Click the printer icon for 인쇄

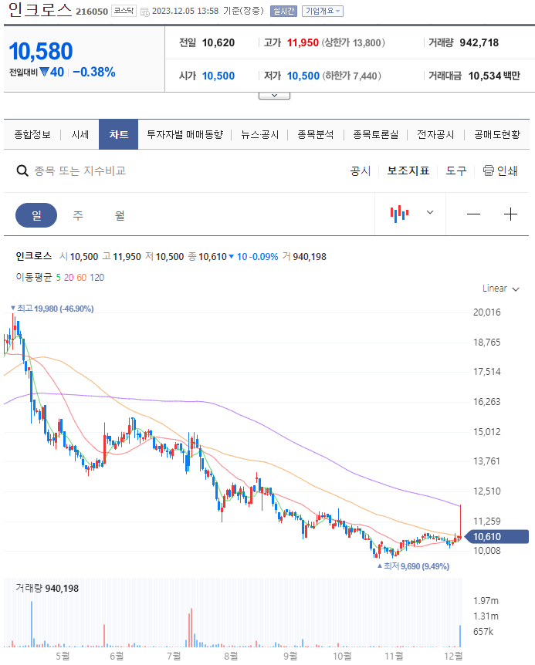pyautogui.click(x=489, y=170)
